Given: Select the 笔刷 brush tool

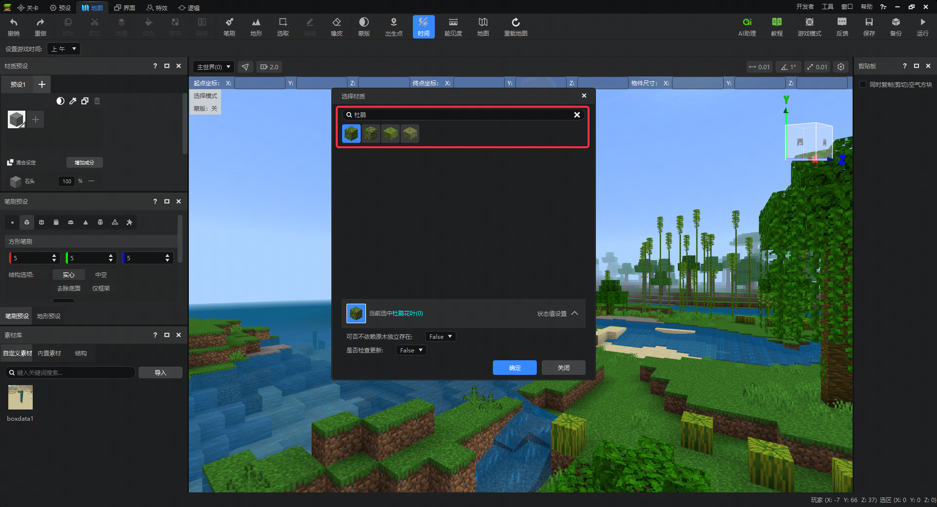Looking at the screenshot, I should click(229, 27).
